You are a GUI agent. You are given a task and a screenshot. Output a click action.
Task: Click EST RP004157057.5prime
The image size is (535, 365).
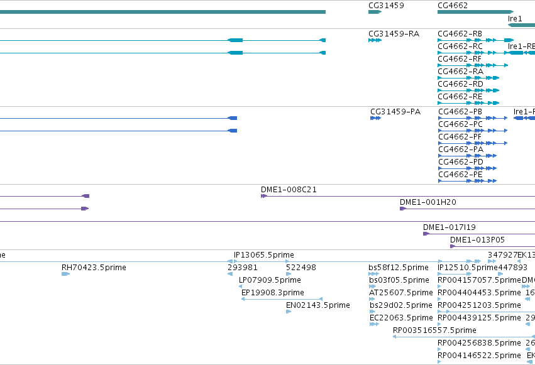coord(480,280)
